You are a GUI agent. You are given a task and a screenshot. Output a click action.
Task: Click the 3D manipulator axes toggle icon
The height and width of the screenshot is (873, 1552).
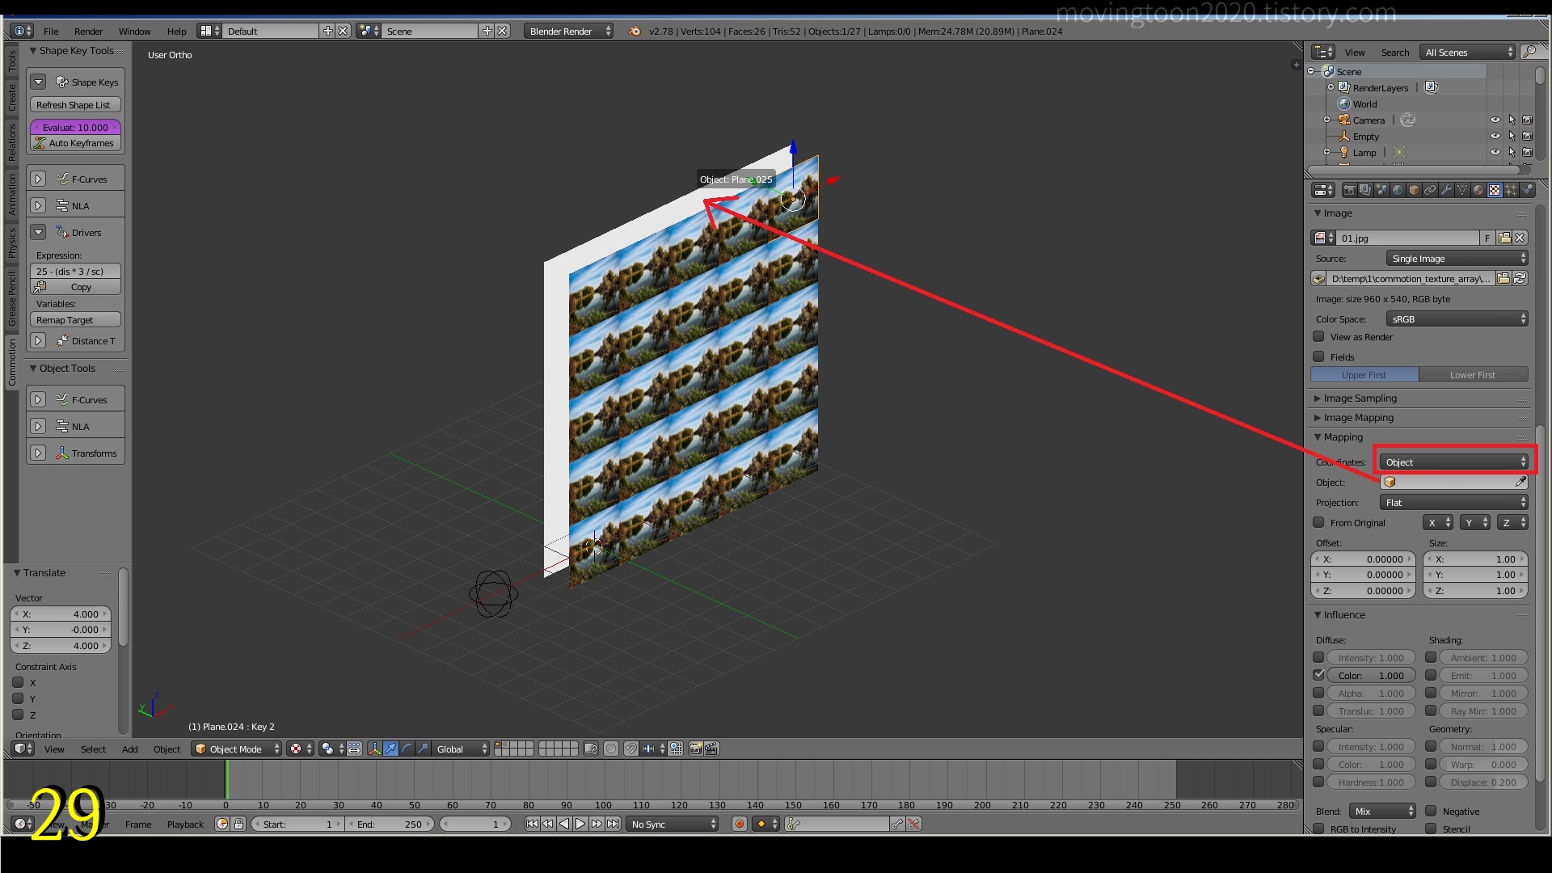(374, 749)
